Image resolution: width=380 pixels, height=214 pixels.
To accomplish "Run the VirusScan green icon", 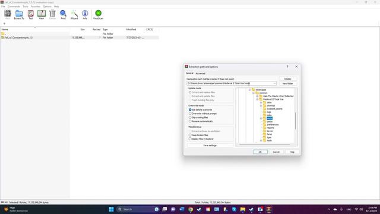I will pyautogui.click(x=98, y=14).
